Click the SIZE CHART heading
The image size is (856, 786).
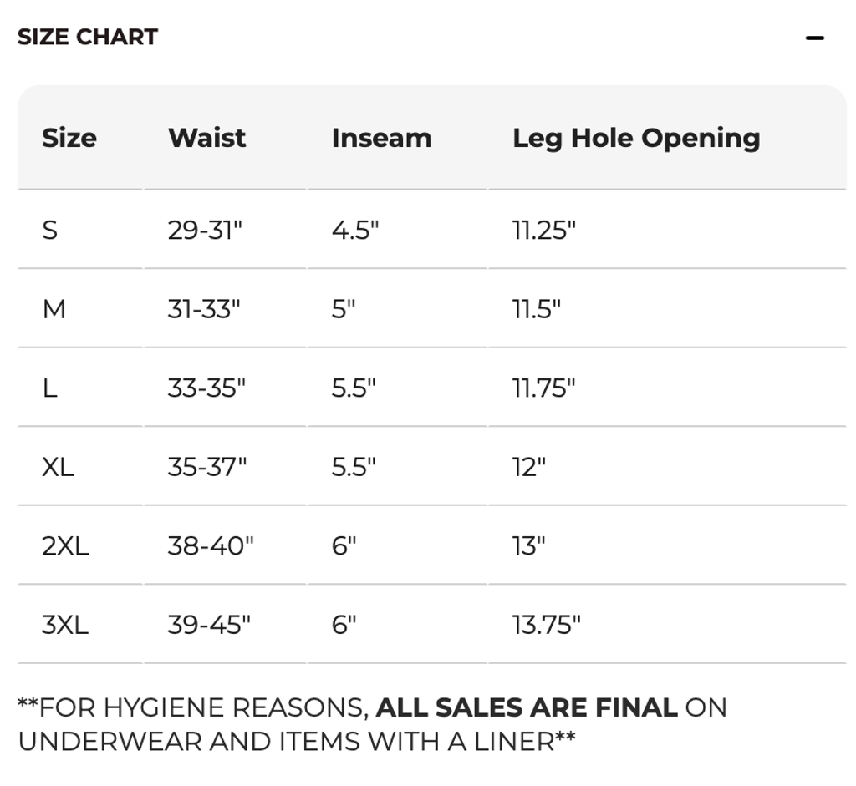[x=88, y=38]
